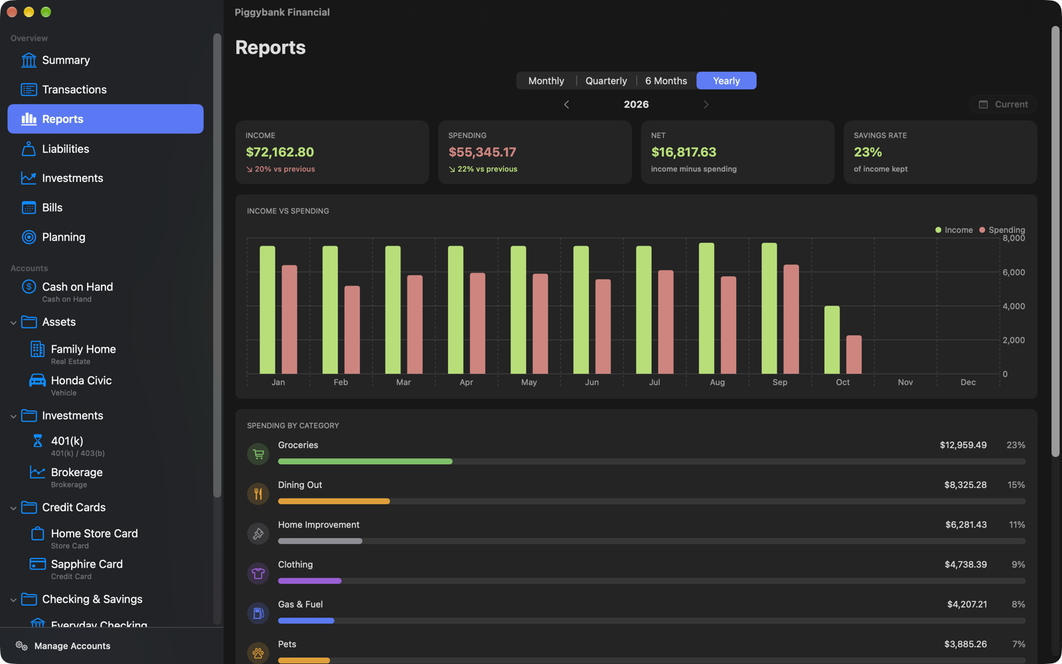Screen dimensions: 1062x664
Task: Open Summary via its bank icon
Action: point(29,60)
